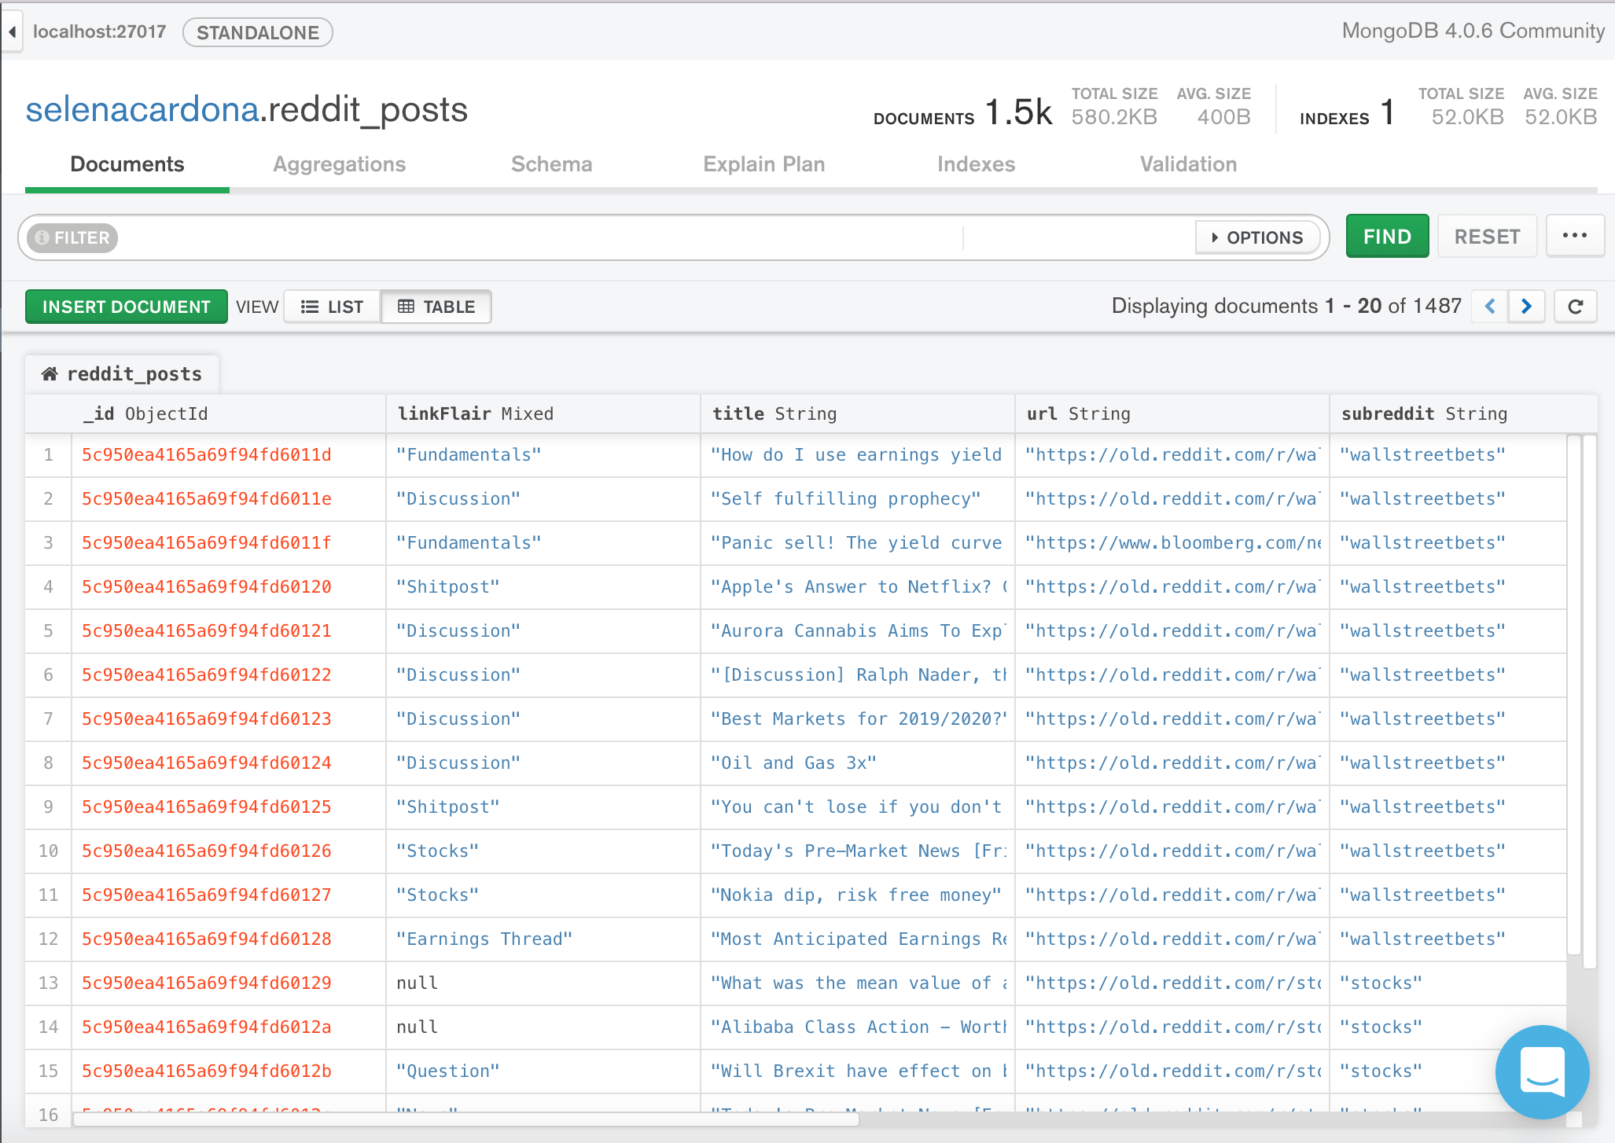
Task: Collapse the sidebar with the left arrow
Action: tap(13, 32)
